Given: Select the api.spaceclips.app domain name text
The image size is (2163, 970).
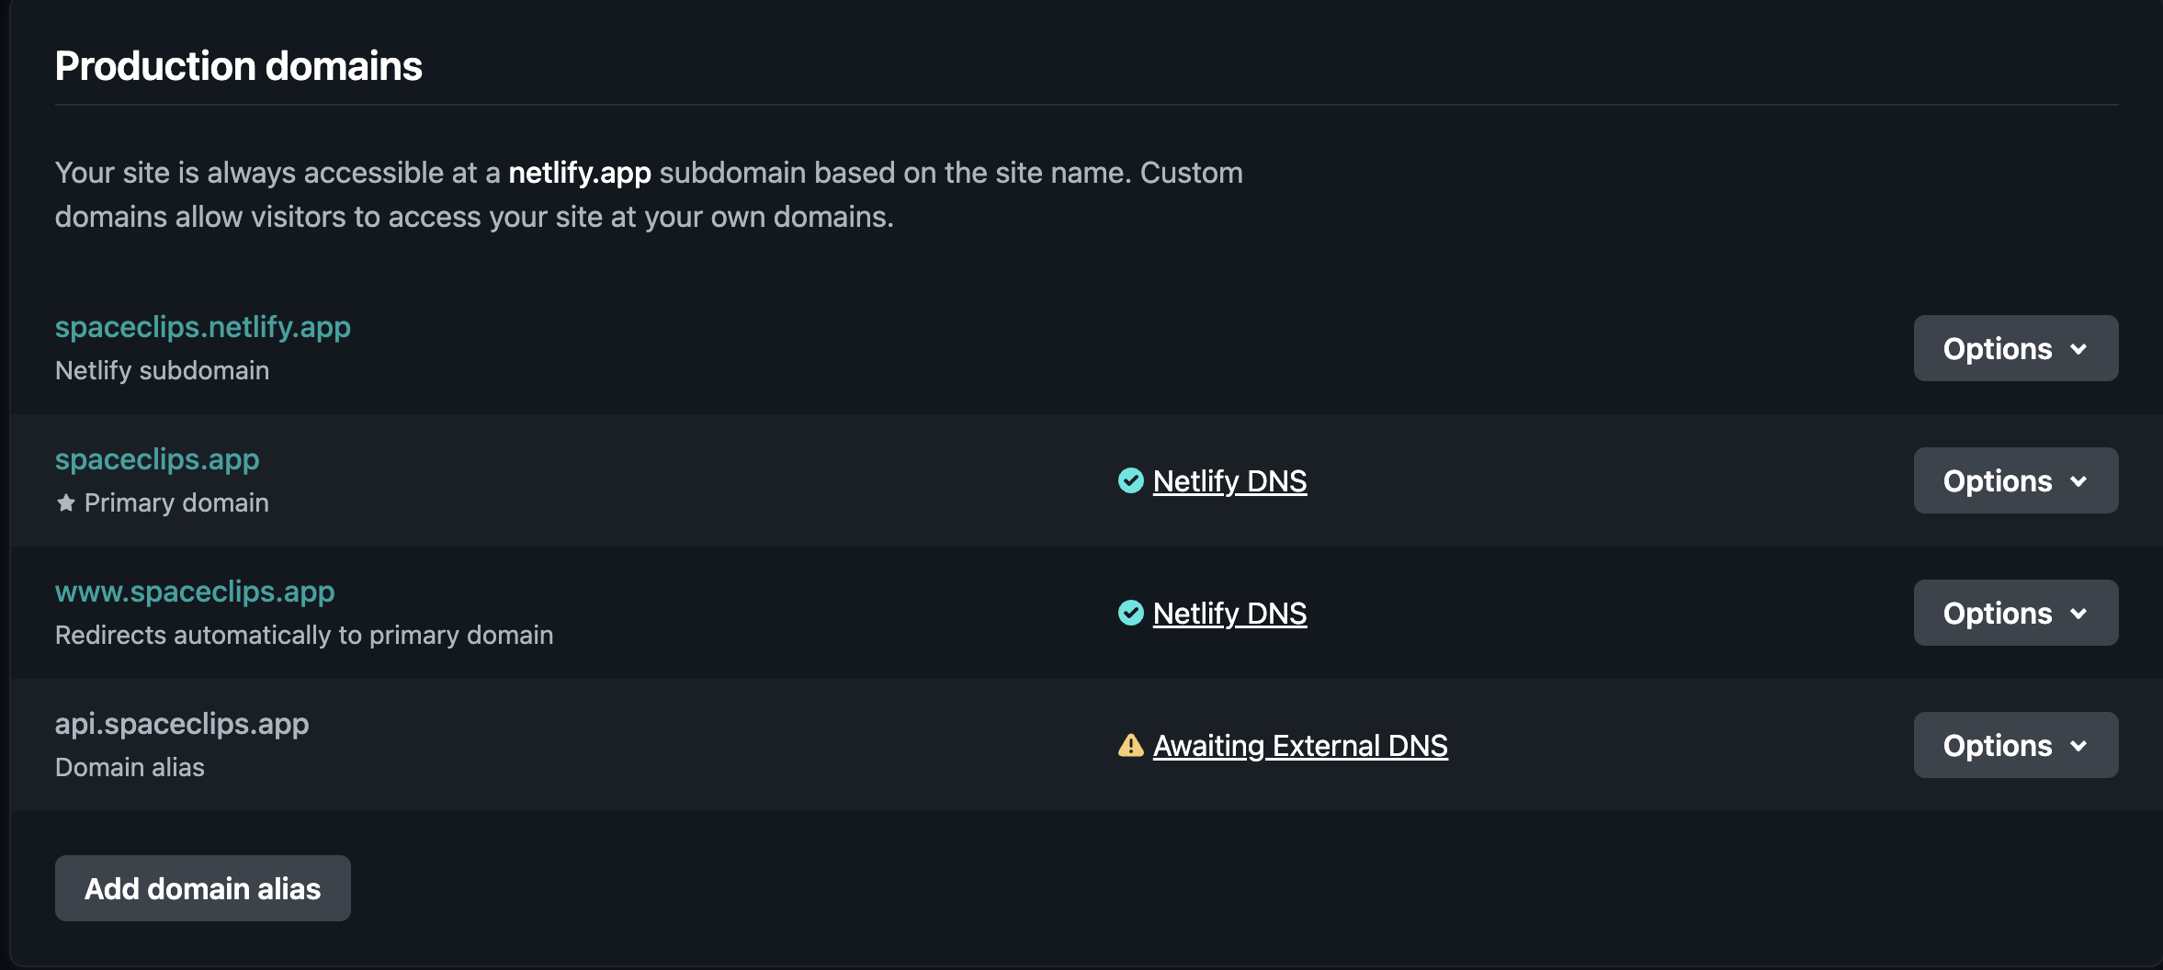Looking at the screenshot, I should tap(182, 724).
